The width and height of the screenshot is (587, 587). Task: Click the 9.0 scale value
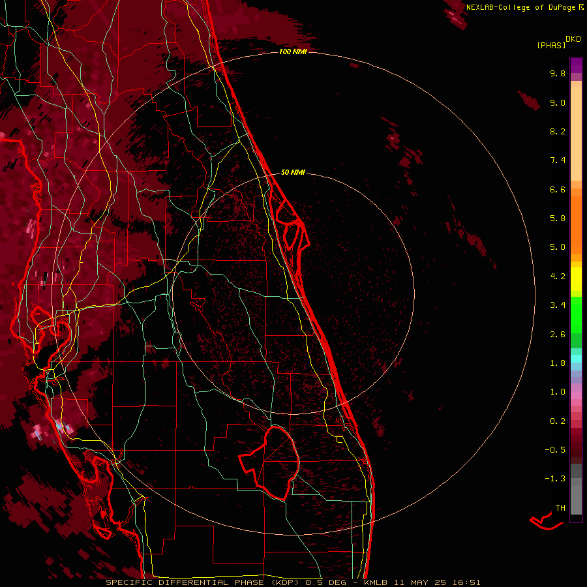click(x=558, y=102)
